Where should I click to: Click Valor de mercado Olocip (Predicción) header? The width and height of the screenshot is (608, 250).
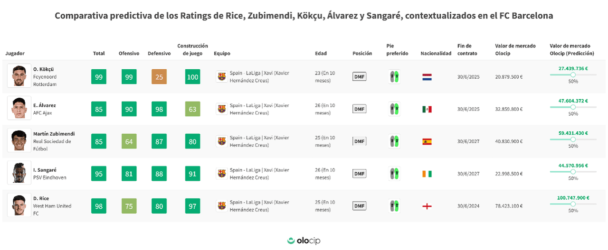click(x=573, y=50)
